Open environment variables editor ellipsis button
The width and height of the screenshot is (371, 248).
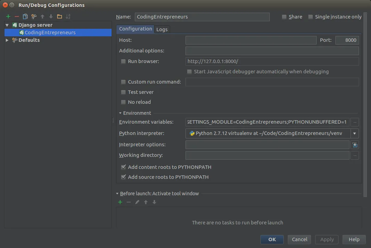[355, 122]
